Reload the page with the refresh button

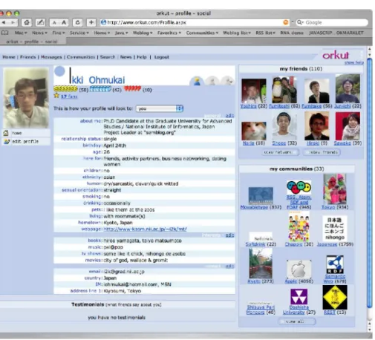pyautogui.click(x=77, y=22)
